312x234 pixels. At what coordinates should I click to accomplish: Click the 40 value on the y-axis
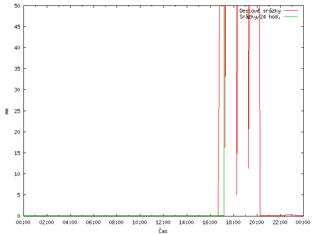tap(18, 48)
